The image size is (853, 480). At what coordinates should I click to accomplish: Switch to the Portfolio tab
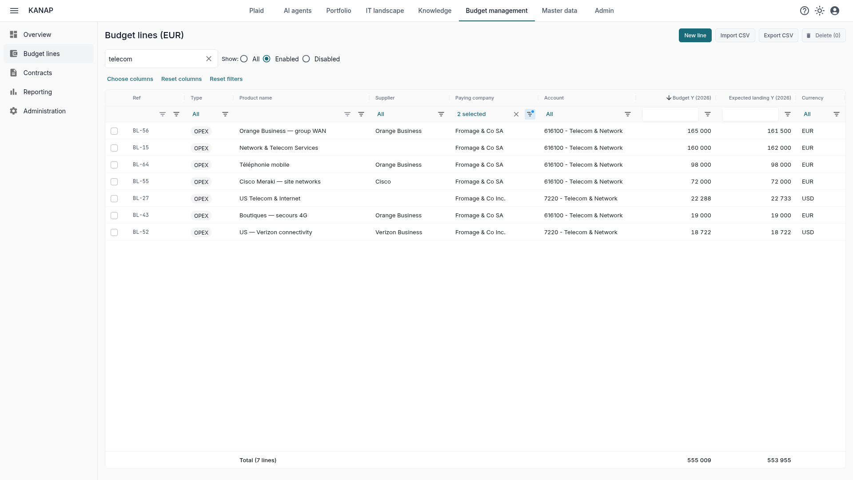pyautogui.click(x=339, y=11)
